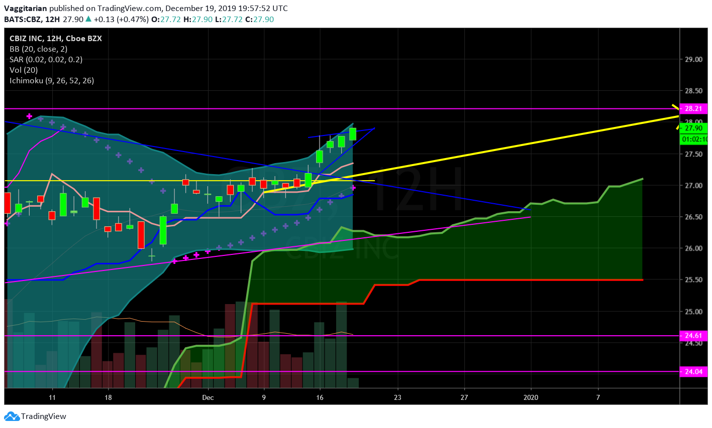Viewport: 712px width, 428px height.
Task: Click the Dec label on time axis
Action: [x=208, y=398]
